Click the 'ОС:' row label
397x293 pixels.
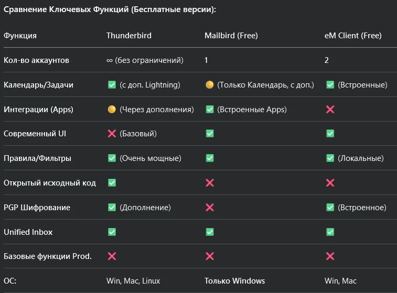pos(10,281)
